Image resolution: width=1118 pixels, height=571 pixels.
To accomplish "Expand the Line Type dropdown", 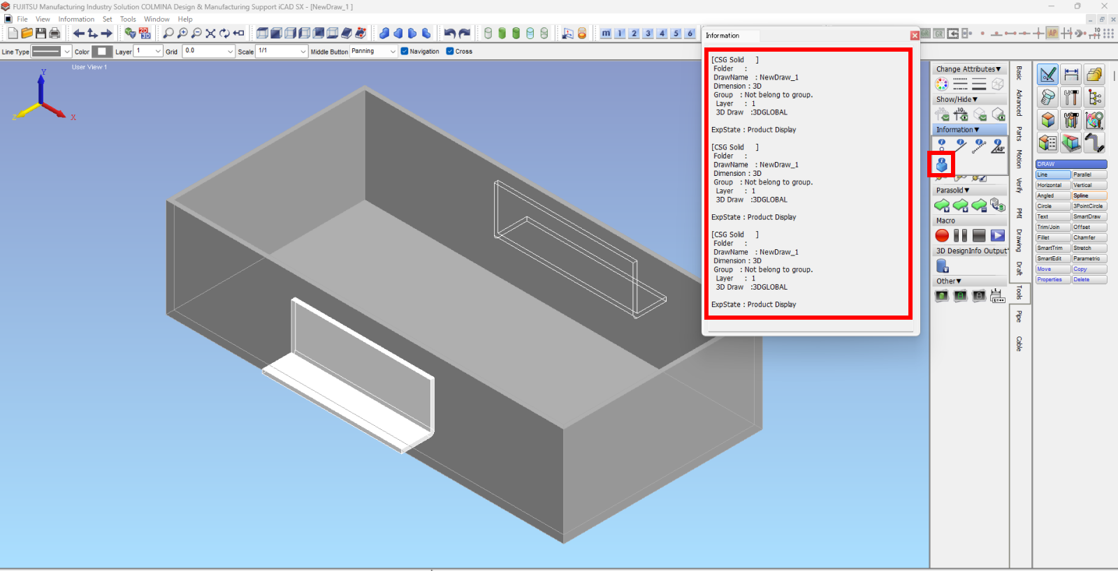I will coord(66,52).
